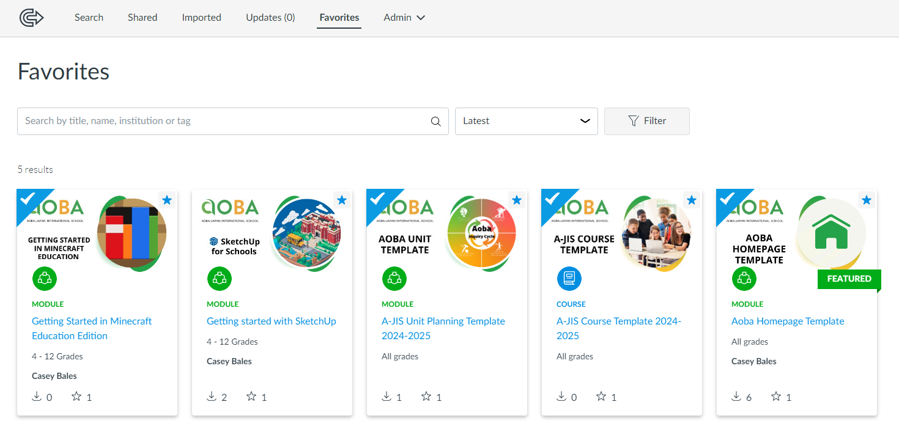
Task: Open Aoba Homepage Template link
Action: pyautogui.click(x=787, y=321)
